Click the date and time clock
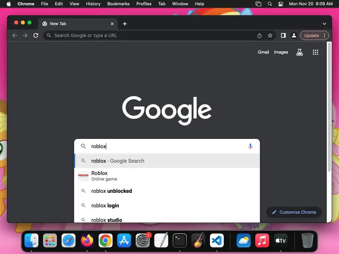The width and height of the screenshot is (339, 254). (311, 4)
